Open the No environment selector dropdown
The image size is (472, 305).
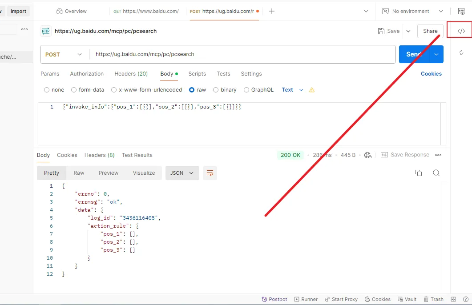413,11
